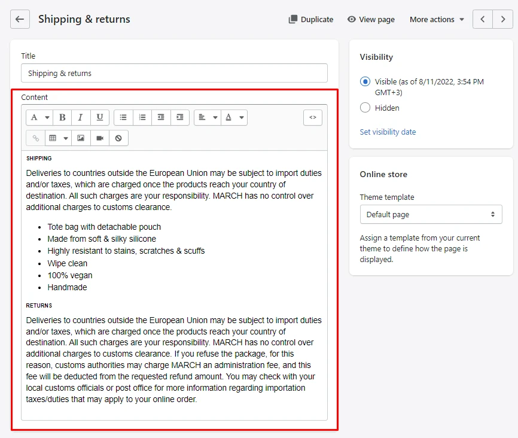Show the HTML source view
This screenshot has width=518, height=438.
pyautogui.click(x=312, y=117)
